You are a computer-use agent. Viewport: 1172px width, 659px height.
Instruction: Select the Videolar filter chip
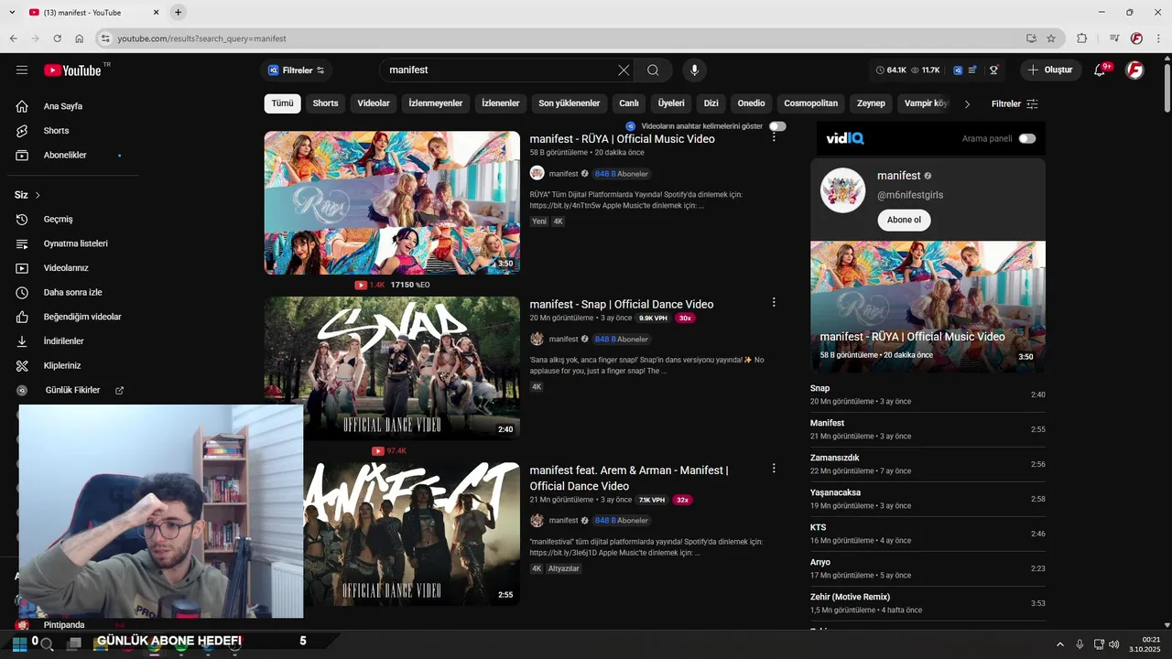click(374, 103)
